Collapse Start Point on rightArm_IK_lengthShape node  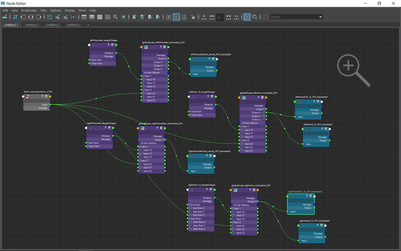pyautogui.click(x=189, y=219)
